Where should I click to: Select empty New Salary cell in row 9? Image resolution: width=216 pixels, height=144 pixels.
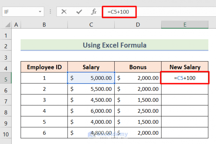click(185, 122)
